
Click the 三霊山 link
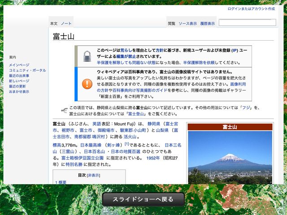(x=68, y=151)
